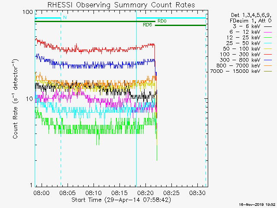Click the red line swatch for 100 - 300 keV
This screenshot has width=277, height=208.
coord(268,55)
